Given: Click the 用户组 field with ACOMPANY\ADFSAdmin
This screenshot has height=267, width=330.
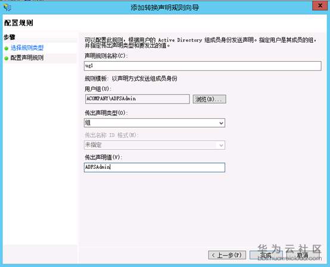Looking at the screenshot, I should point(137,99).
